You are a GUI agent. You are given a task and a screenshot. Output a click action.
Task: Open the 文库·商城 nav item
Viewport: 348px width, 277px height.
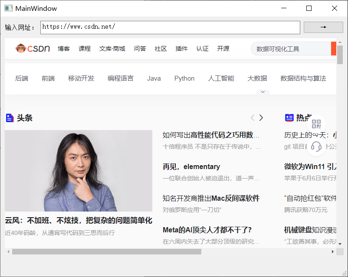coord(112,49)
